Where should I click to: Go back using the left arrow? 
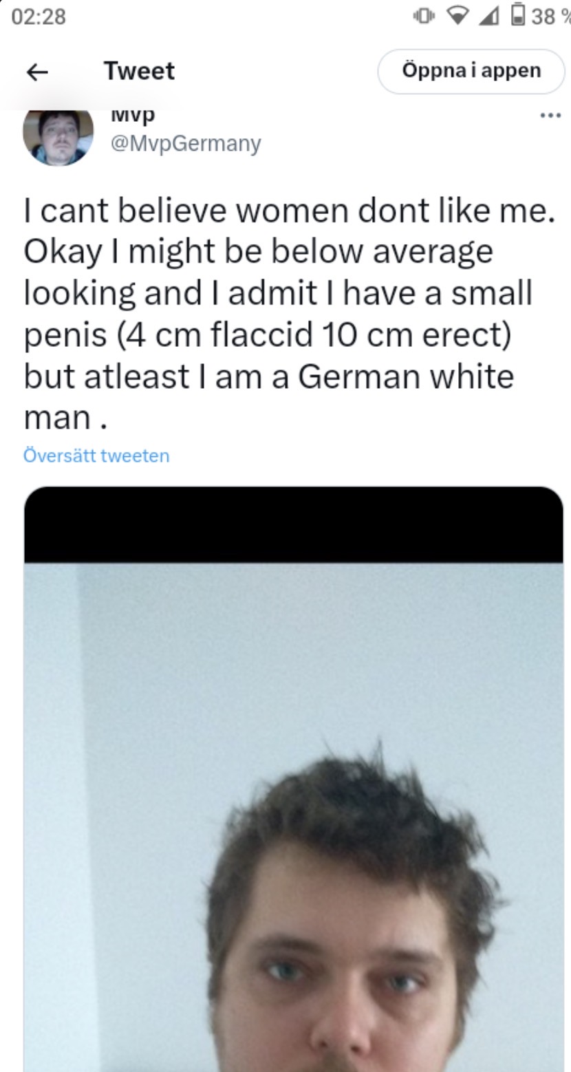click(37, 72)
